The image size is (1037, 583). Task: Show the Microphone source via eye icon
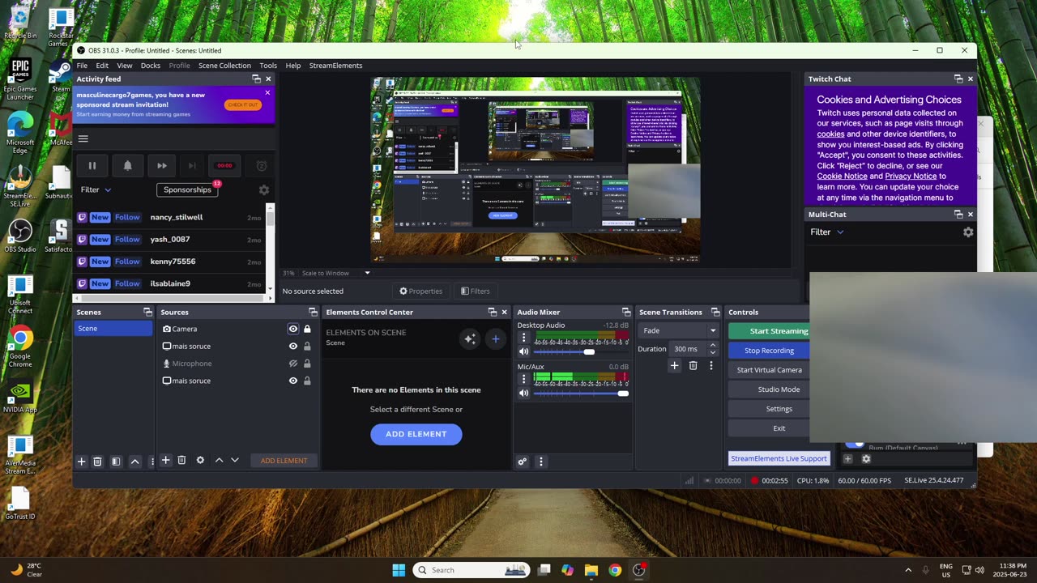[x=293, y=364]
